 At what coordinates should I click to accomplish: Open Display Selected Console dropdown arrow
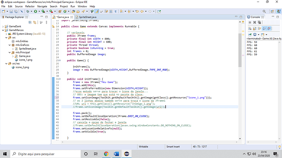tap(258, 35)
